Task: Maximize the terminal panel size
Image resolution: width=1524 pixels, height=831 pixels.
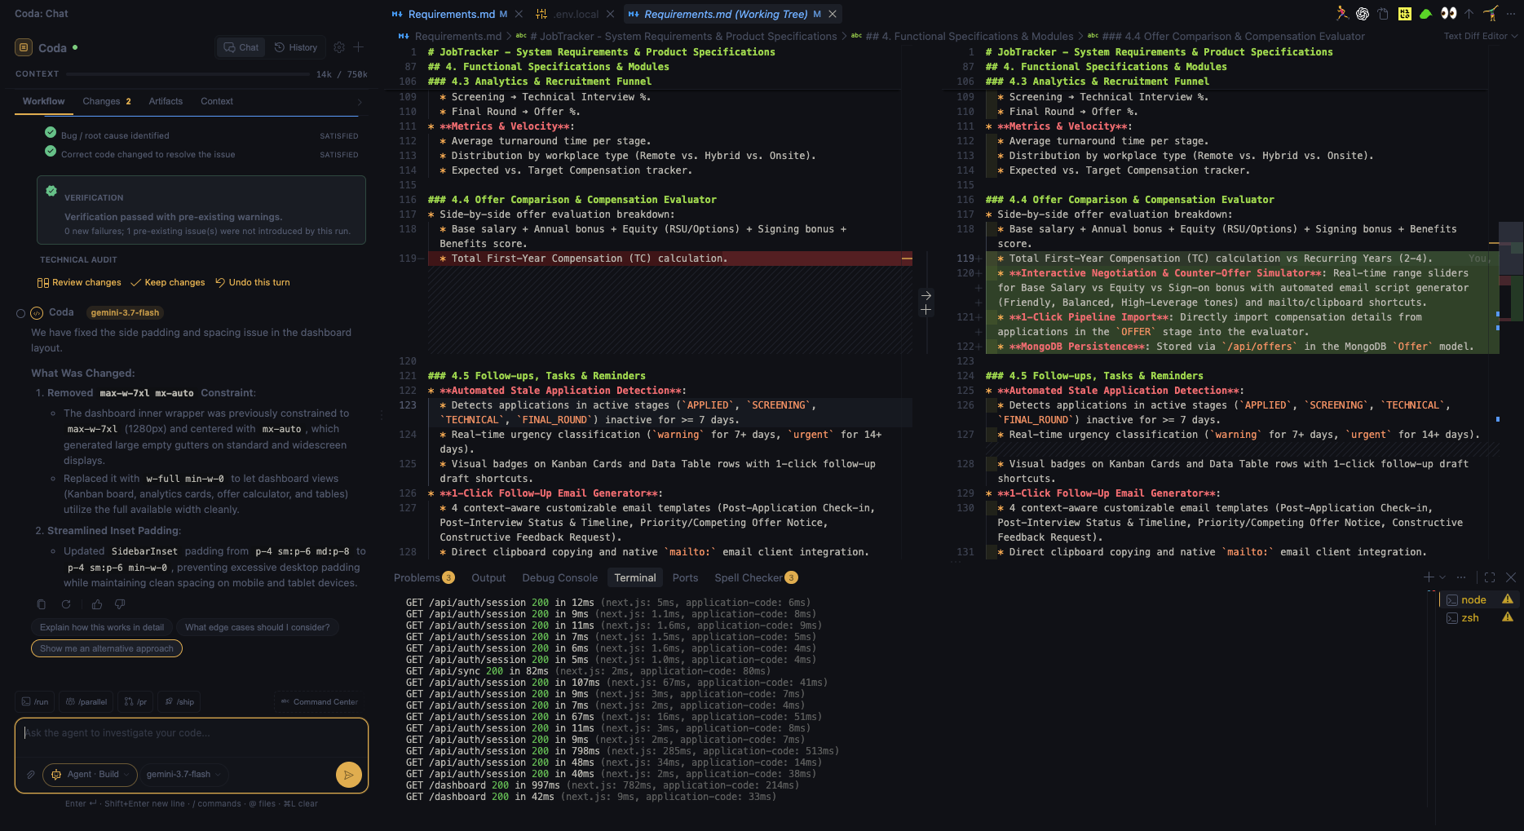Action: click(1490, 577)
